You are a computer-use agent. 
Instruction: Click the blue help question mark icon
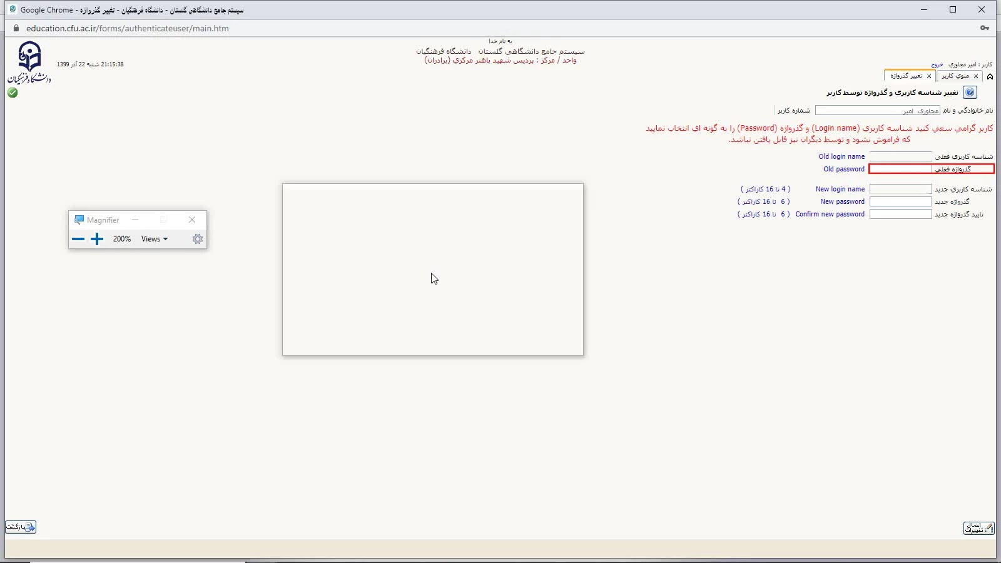970,93
